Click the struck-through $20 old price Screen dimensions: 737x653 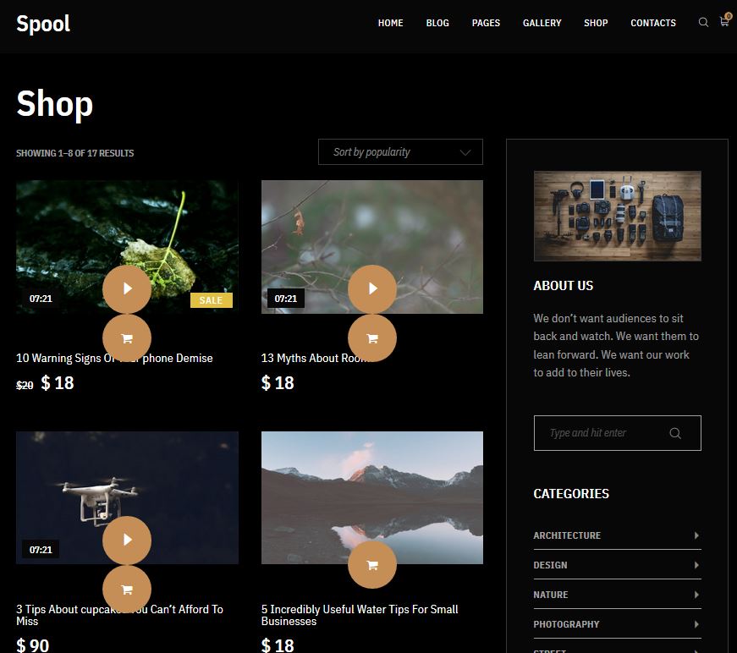click(x=25, y=385)
